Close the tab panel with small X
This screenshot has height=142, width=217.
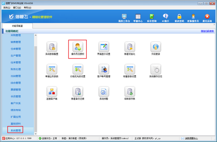214,24
